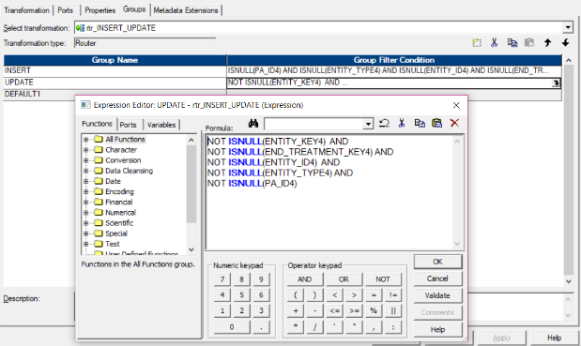The height and width of the screenshot is (346, 581).
Task: Click the 5 key on numeric keypad
Action: [x=241, y=295]
